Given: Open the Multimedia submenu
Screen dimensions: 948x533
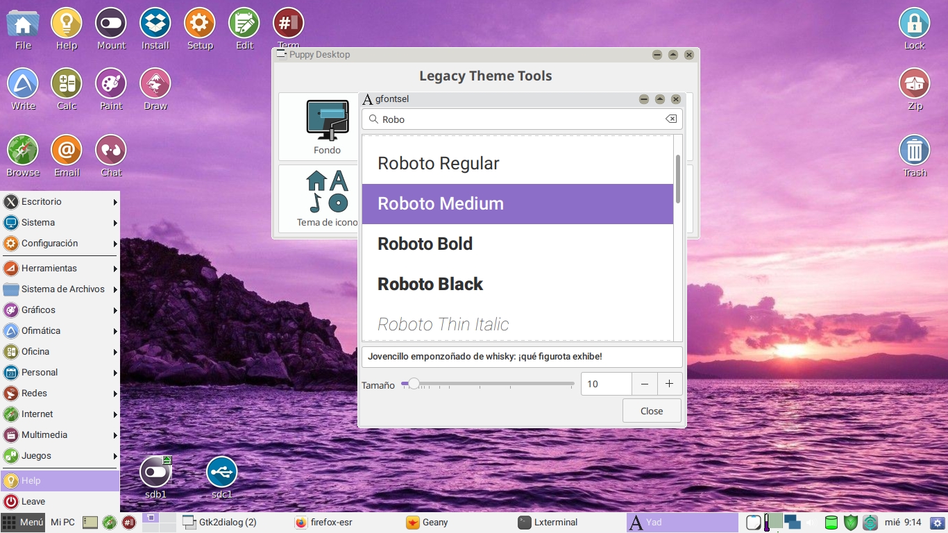Looking at the screenshot, I should click(x=60, y=435).
